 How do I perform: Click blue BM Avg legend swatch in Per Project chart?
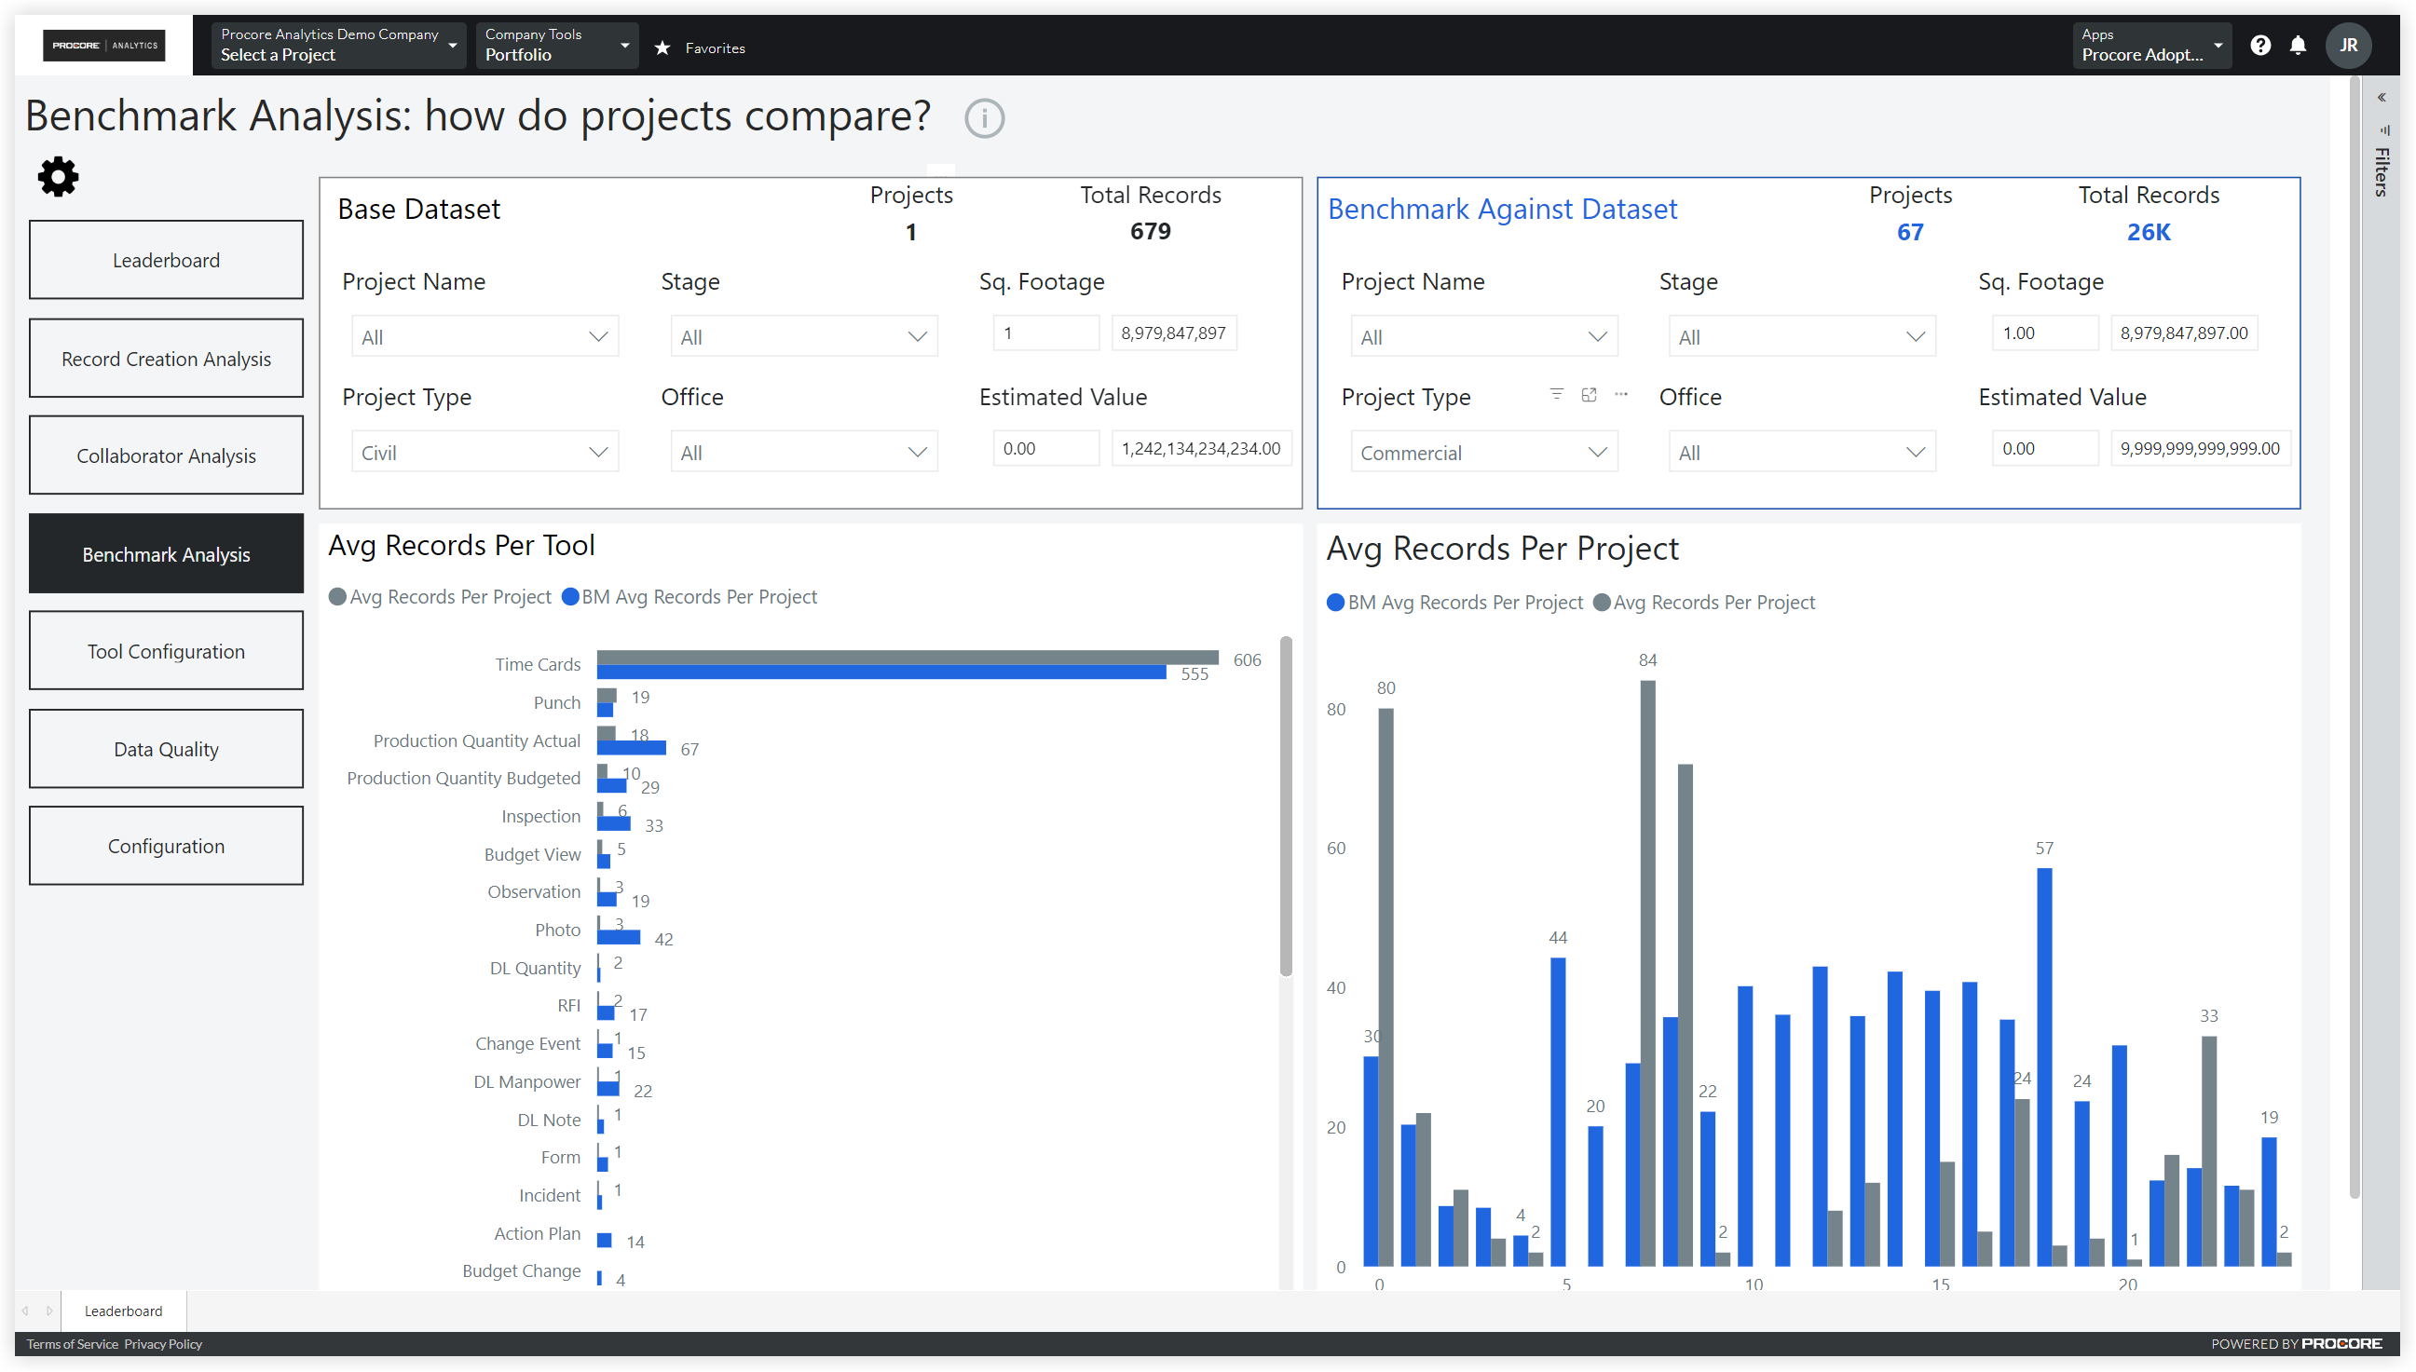pyautogui.click(x=1336, y=603)
